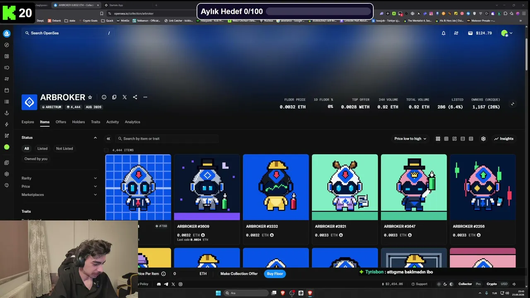Open the Telegram link in footer
530x298 pixels.
166,284
